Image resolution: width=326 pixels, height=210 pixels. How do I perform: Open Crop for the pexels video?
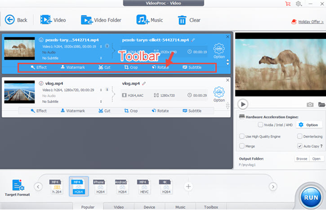click(131, 67)
